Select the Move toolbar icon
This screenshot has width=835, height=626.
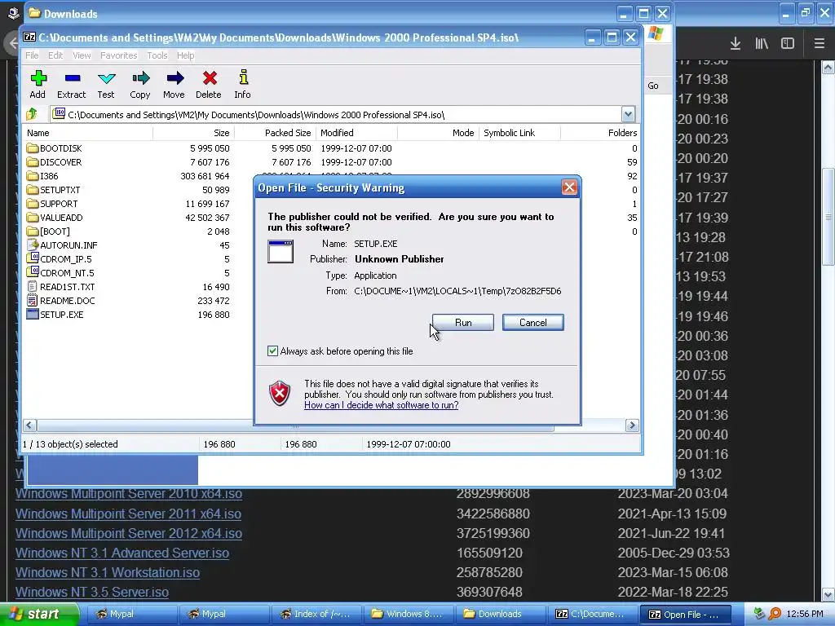175,84
